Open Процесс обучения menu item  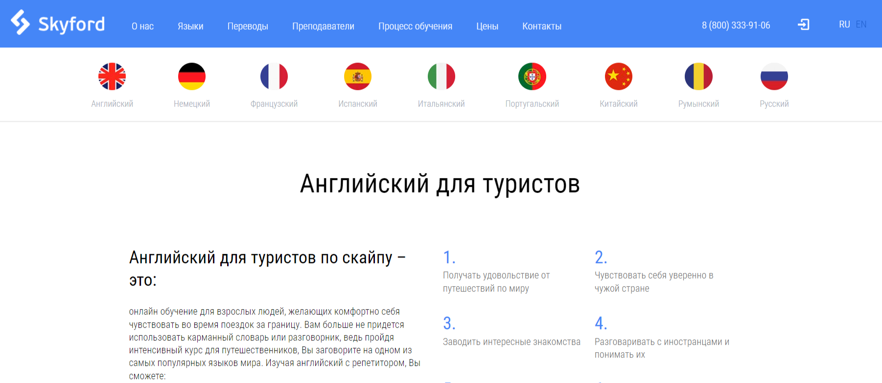(x=415, y=26)
